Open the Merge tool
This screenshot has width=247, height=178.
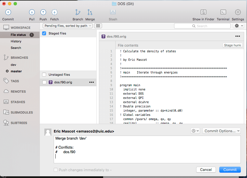tap(90, 12)
